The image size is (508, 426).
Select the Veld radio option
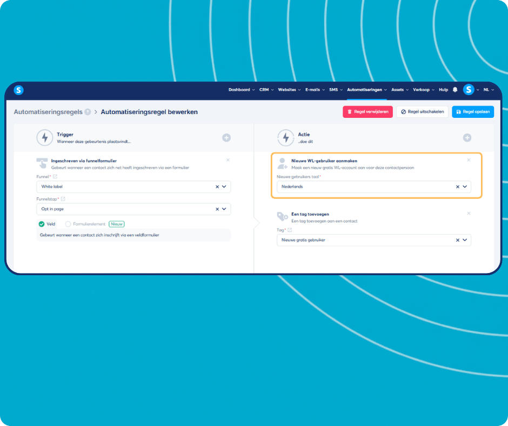pos(42,224)
